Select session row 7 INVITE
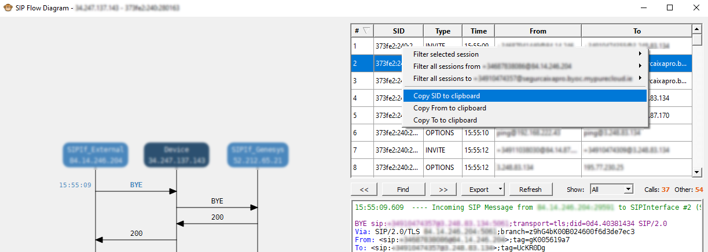 click(435, 150)
